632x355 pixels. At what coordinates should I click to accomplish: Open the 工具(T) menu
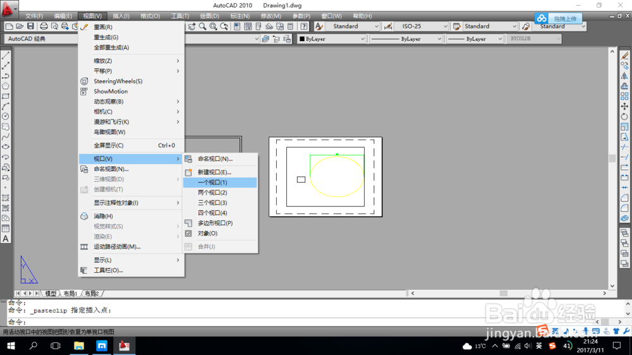pyautogui.click(x=179, y=16)
